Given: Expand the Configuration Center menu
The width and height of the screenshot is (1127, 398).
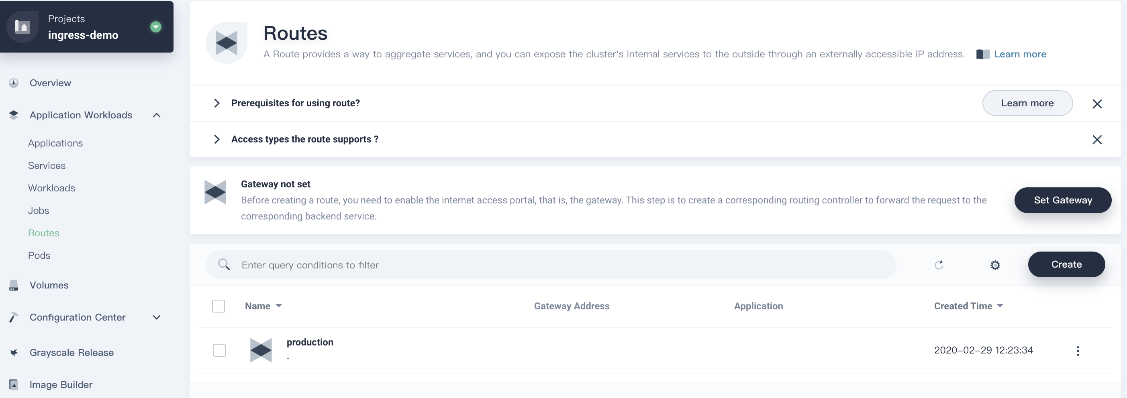Looking at the screenshot, I should tap(156, 317).
